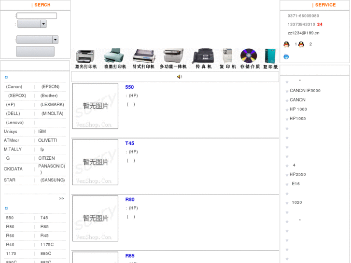Open the laser printer category icon
This screenshot has width=351, height=263.
(86, 59)
